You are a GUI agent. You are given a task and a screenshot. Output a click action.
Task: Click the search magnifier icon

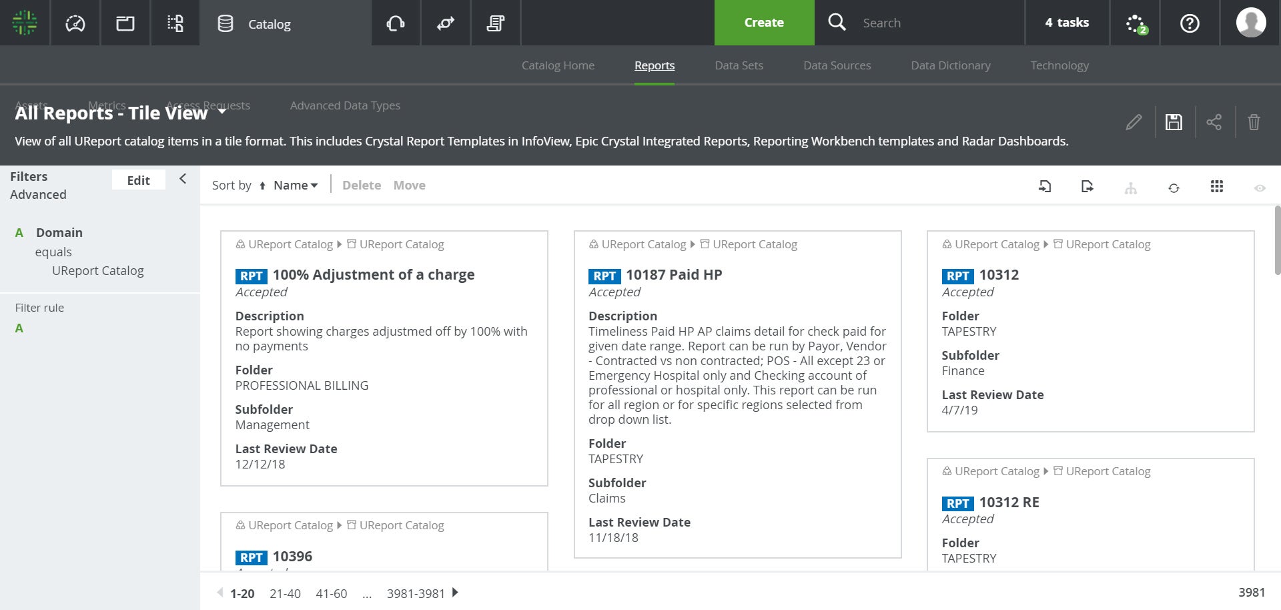(837, 22)
